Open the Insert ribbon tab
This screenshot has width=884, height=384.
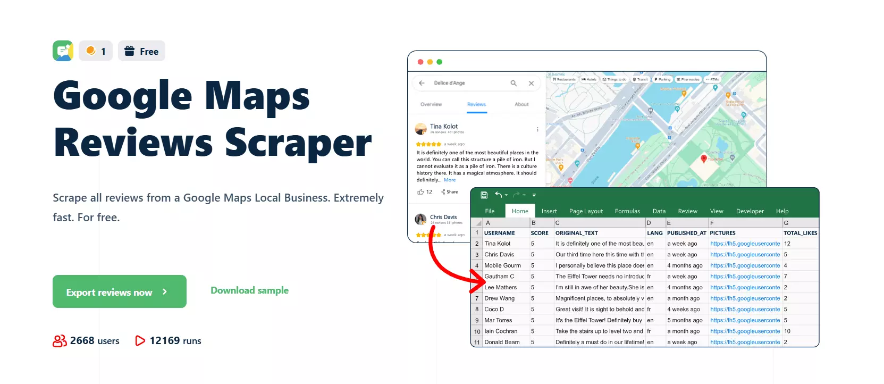[x=549, y=211]
